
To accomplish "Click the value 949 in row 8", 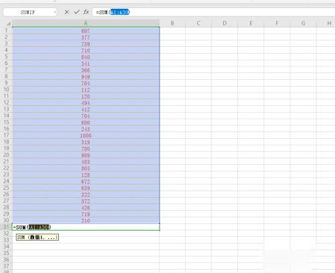I will 86,76.
